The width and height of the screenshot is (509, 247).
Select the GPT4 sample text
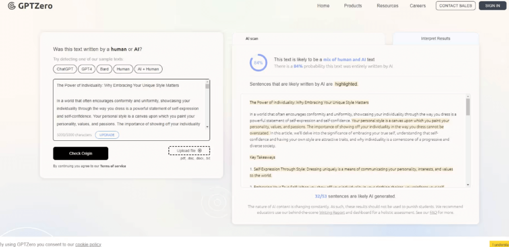pos(87,69)
